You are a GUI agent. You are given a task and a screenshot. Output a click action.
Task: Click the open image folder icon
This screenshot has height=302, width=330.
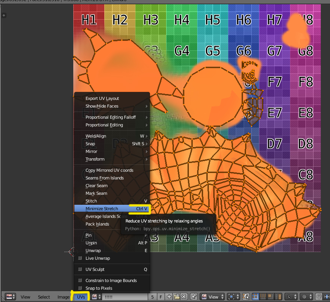pos(177,297)
